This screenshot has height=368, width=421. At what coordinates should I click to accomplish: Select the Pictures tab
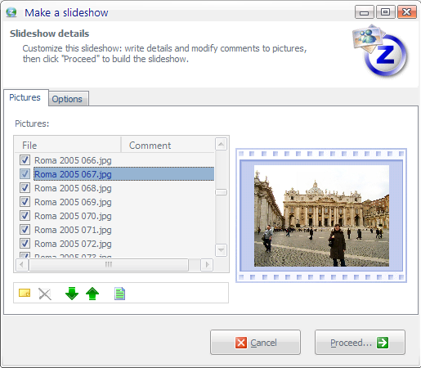point(25,97)
